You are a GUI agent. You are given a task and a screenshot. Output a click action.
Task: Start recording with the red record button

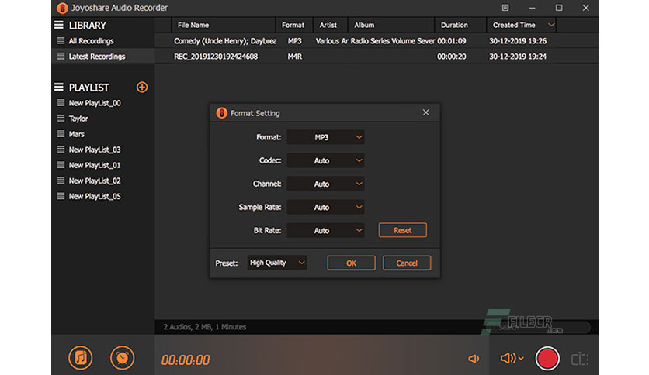click(547, 359)
